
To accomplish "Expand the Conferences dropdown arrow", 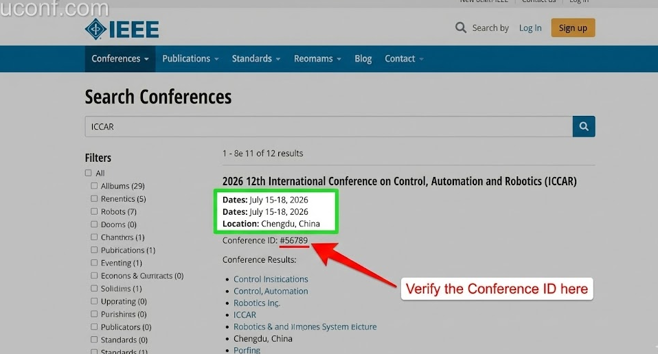I will pyautogui.click(x=146, y=59).
